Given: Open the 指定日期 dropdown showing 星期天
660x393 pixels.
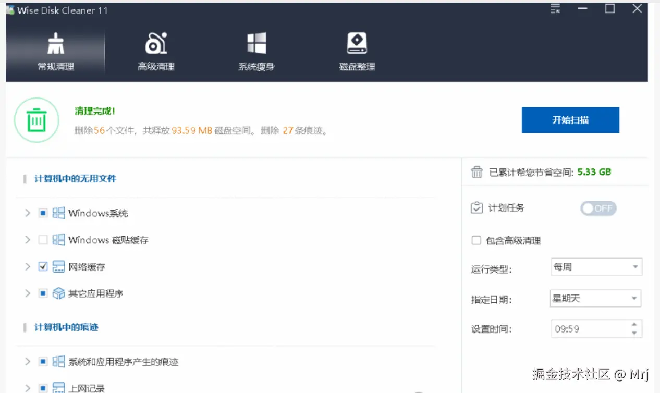Looking at the screenshot, I should click(x=596, y=299).
